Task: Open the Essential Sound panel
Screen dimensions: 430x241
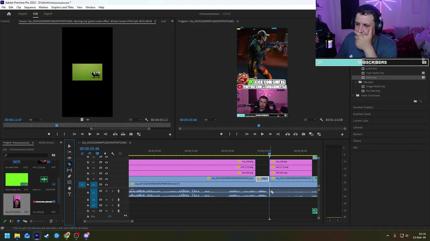Action: 362,114
